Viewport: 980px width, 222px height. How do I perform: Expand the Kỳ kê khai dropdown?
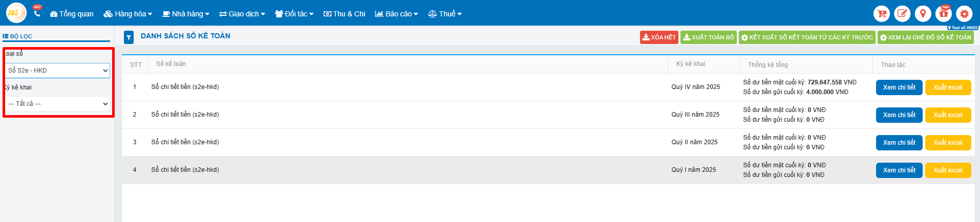[x=57, y=104]
